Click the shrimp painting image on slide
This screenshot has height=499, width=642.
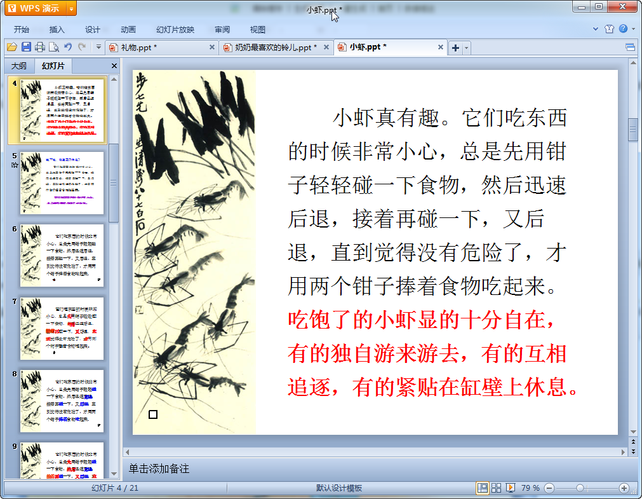[x=194, y=252]
